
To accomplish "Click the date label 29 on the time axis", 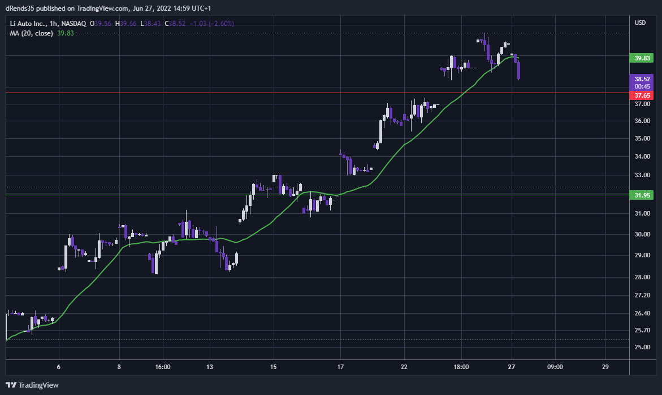I will pyautogui.click(x=605, y=367).
